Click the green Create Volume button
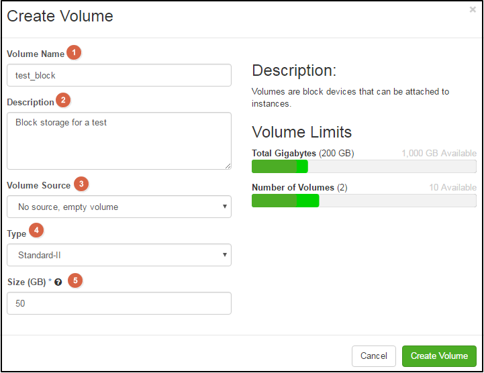 pyautogui.click(x=439, y=356)
